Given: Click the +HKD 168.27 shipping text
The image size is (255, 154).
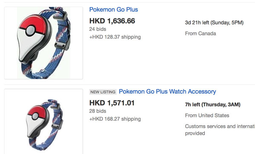Looking at the screenshot, I should 115,119.
